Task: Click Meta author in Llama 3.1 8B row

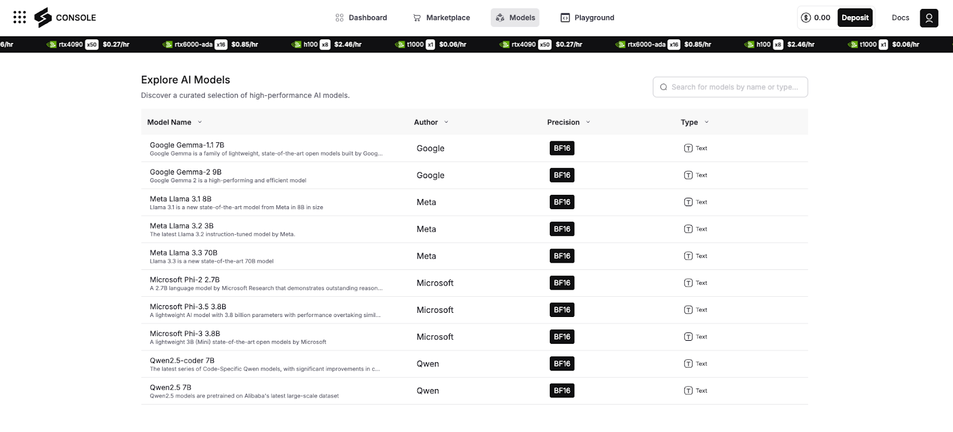Action: click(426, 202)
